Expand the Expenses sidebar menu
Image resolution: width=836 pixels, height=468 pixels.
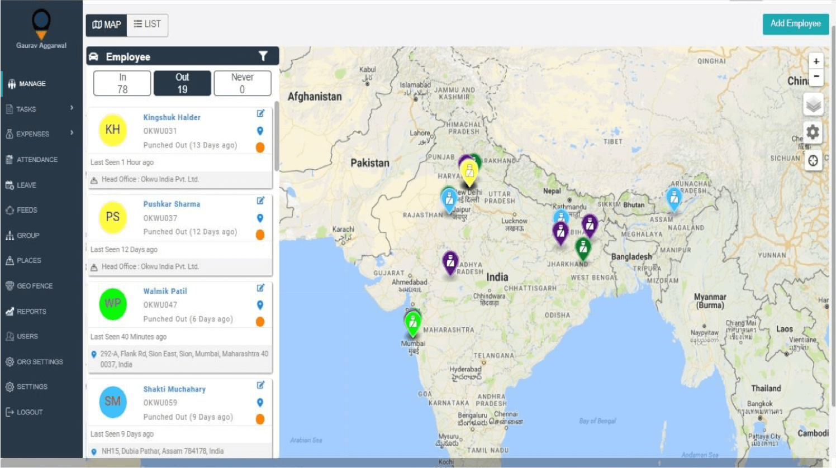tap(32, 134)
